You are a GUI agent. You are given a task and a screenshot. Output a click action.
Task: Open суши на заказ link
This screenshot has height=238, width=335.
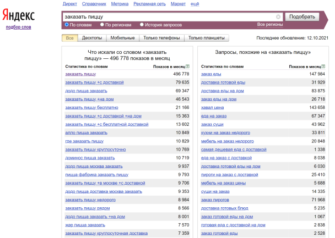pos(215,191)
